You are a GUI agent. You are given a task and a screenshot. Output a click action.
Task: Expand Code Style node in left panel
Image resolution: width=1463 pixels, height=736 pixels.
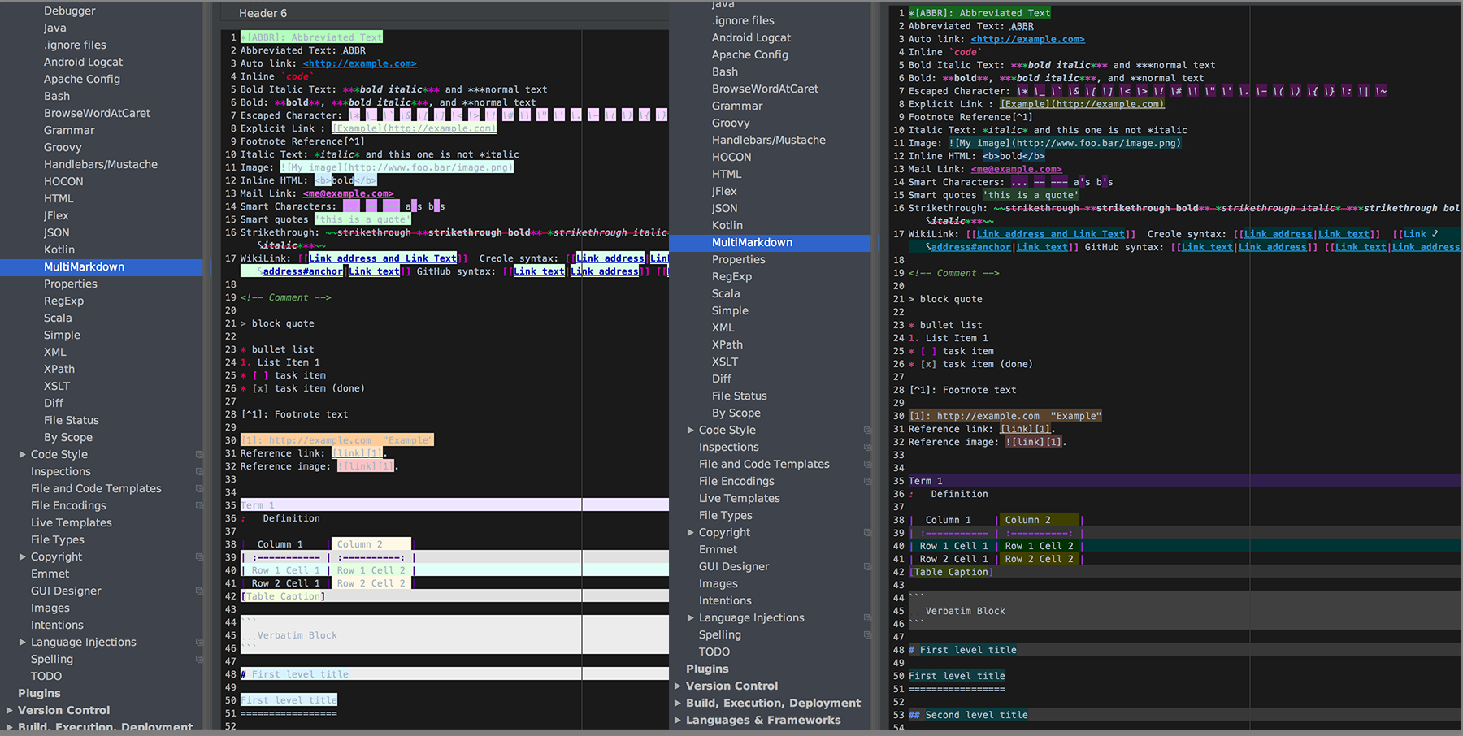(23, 455)
